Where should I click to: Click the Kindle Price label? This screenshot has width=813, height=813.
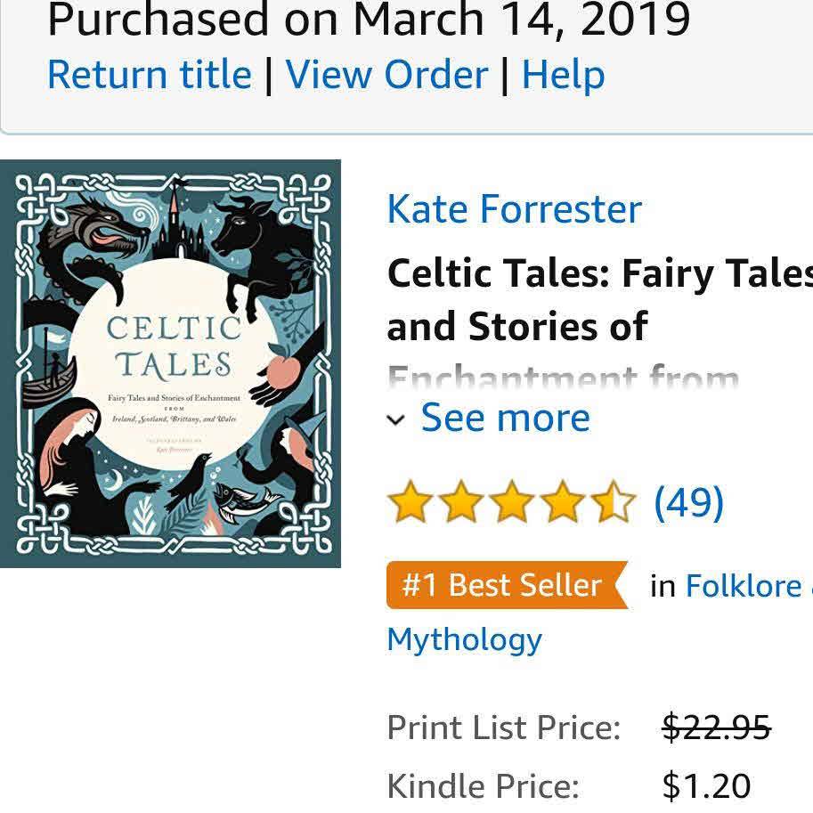483,786
